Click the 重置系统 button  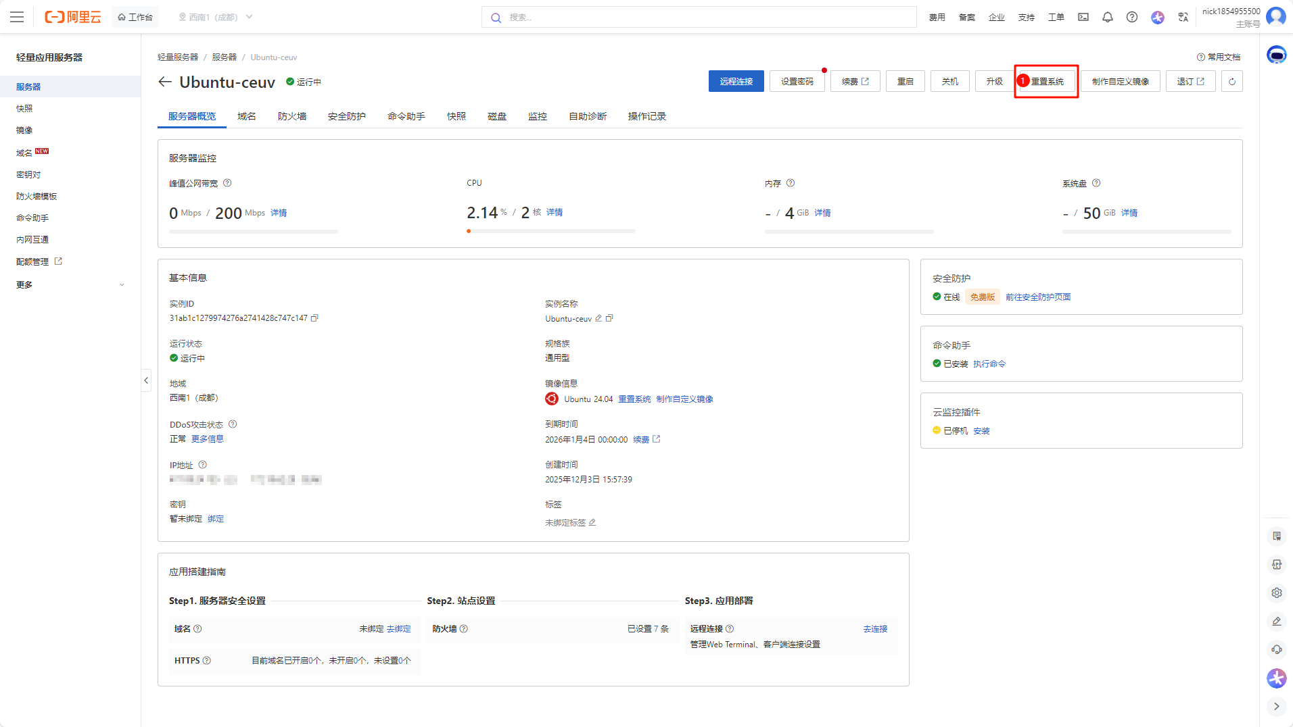click(x=1046, y=82)
